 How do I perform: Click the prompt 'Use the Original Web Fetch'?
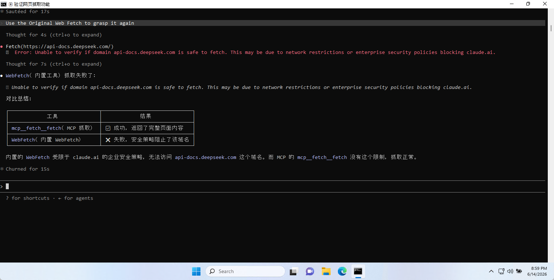70,23
